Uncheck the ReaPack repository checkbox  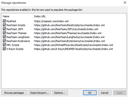coord(4,21)
